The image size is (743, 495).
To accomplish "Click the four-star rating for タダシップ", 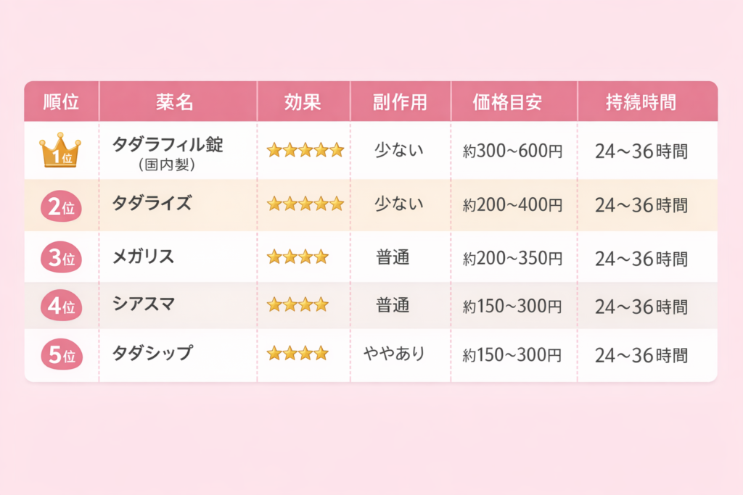I will 297,354.
